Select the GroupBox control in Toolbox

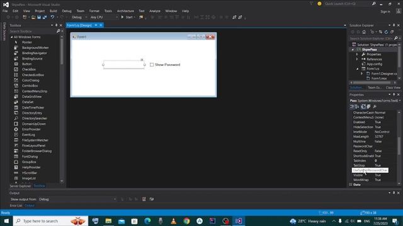point(29,162)
